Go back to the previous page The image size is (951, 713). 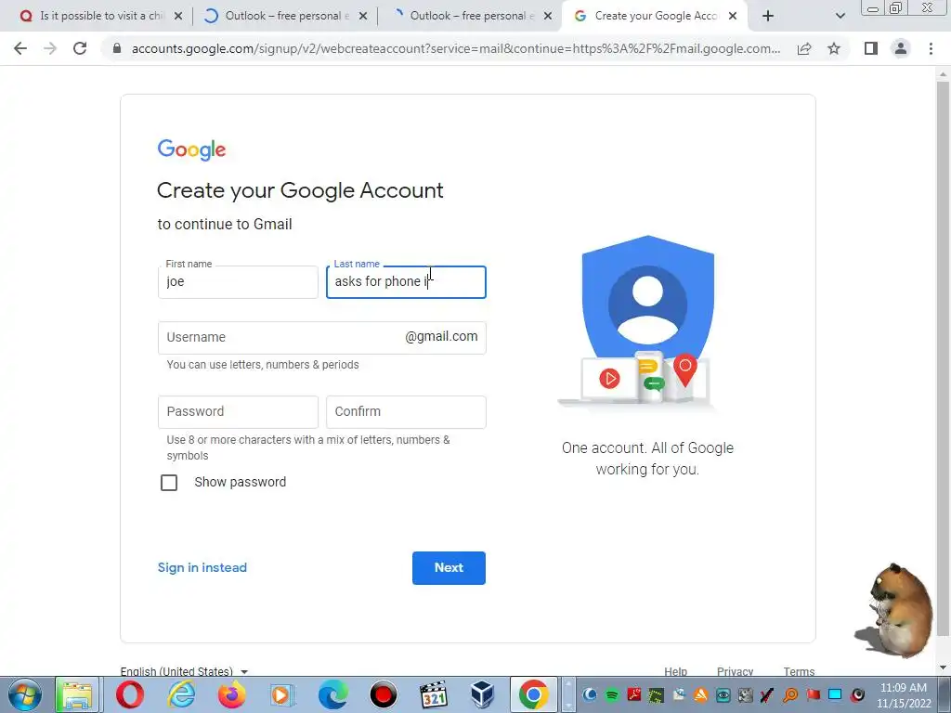pos(20,48)
